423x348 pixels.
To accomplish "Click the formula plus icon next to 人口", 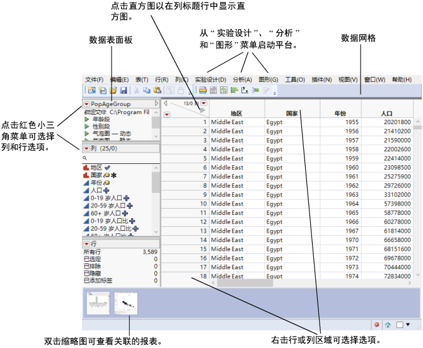I will click(x=107, y=190).
